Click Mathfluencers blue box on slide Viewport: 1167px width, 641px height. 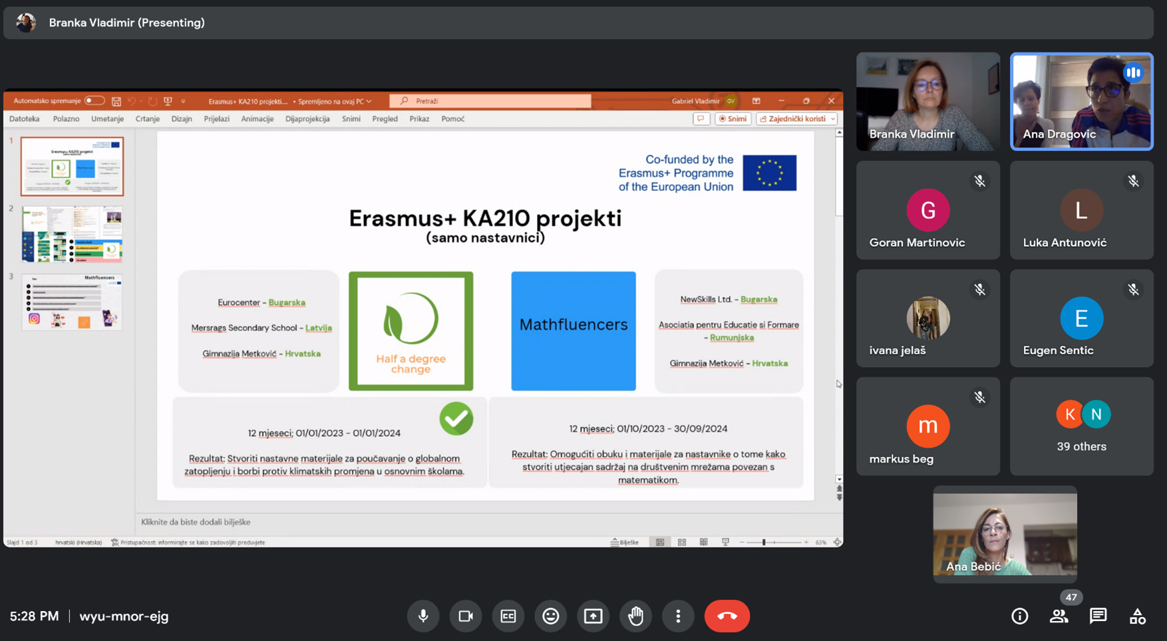[574, 330]
